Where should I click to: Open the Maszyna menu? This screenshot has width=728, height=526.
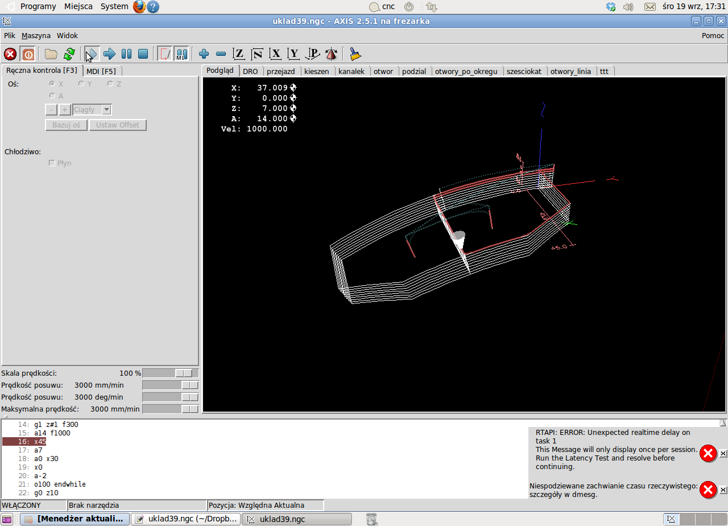pyautogui.click(x=36, y=35)
